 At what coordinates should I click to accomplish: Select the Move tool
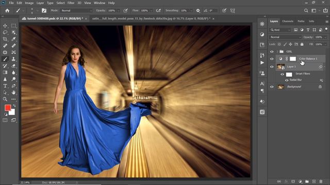[x=5, y=26]
